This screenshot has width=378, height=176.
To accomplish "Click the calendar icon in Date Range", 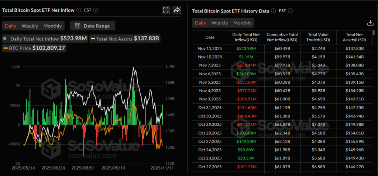I will [x=78, y=26].
